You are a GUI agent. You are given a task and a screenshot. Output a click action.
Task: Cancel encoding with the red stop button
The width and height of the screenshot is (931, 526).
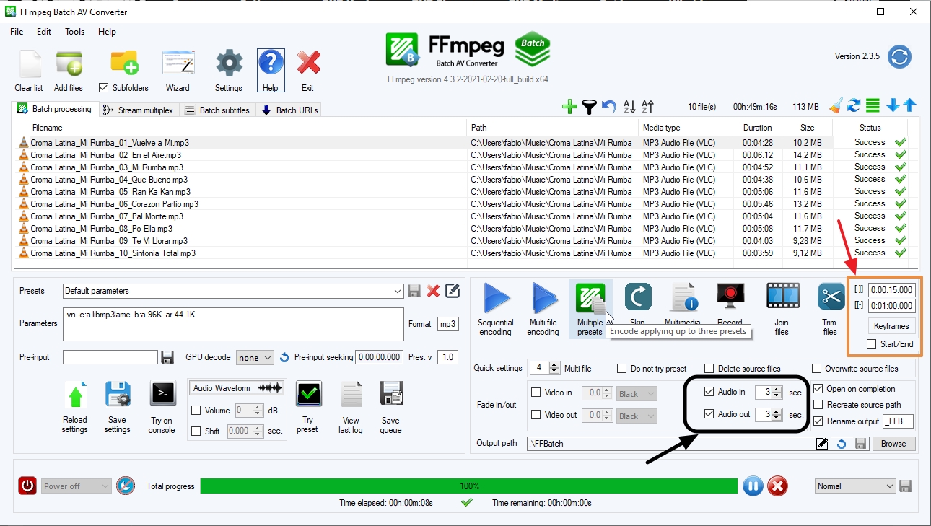[777, 486]
